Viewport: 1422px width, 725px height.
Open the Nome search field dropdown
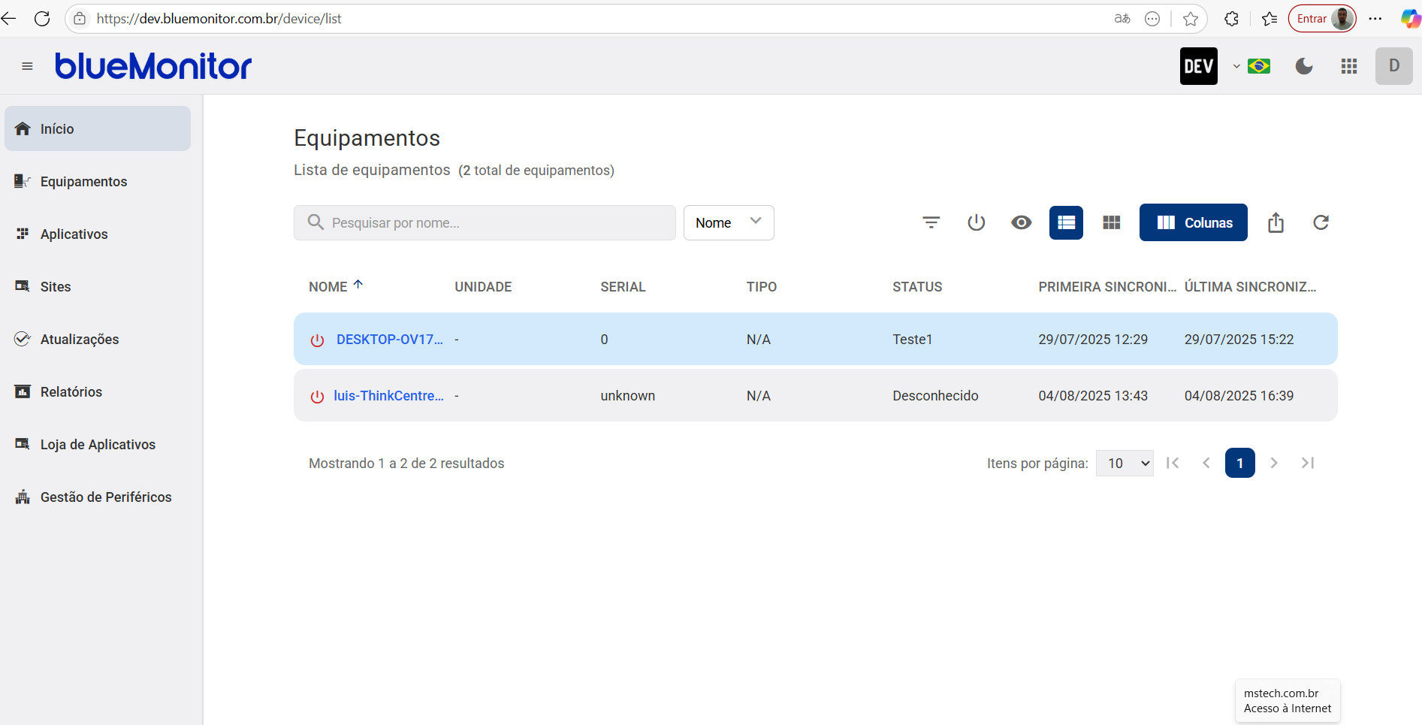[728, 222]
